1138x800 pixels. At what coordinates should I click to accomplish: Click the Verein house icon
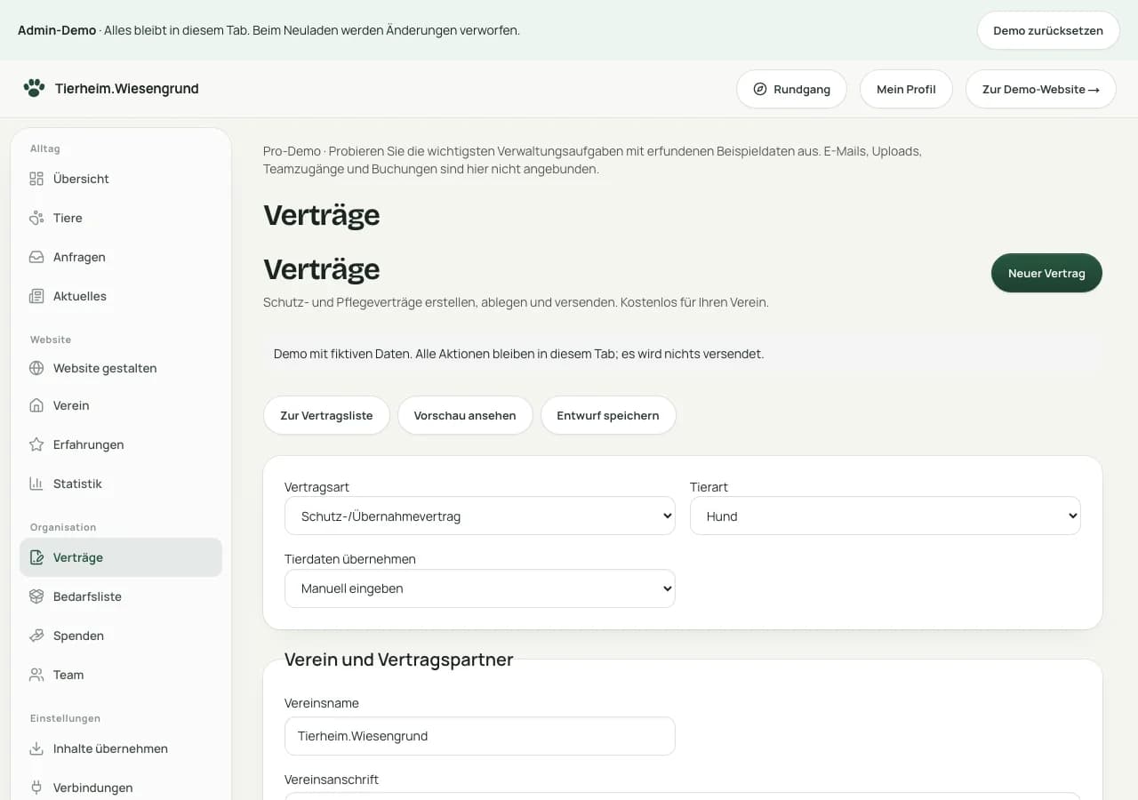pos(36,405)
